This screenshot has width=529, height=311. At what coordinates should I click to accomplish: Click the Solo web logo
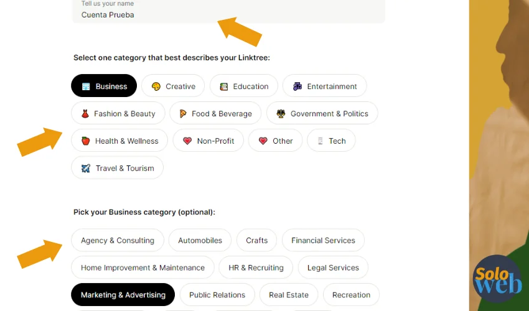pos(497,279)
